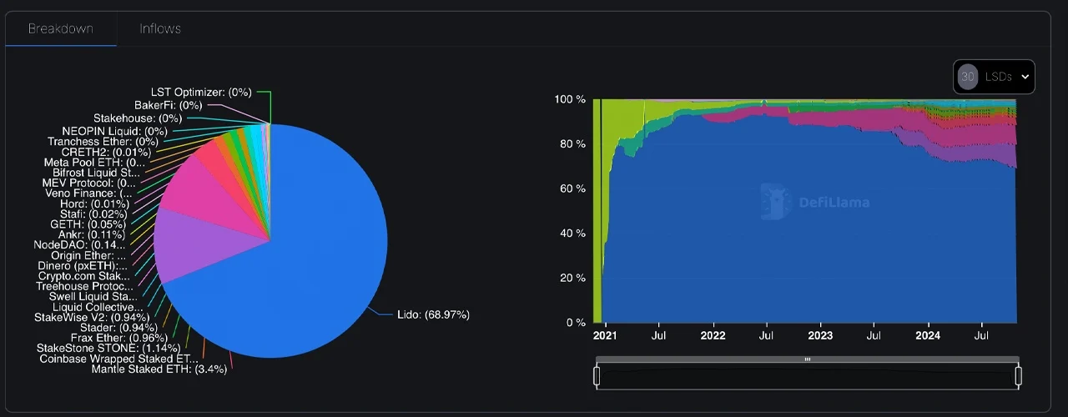Select the Mantle Staked ETH: (3.4%) label
The height and width of the screenshot is (417, 1068).
(x=159, y=369)
